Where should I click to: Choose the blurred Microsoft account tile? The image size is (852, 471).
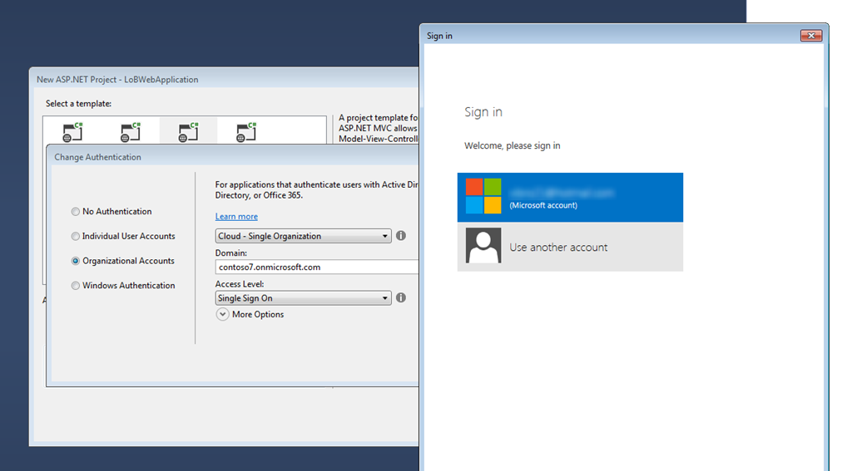(x=570, y=197)
